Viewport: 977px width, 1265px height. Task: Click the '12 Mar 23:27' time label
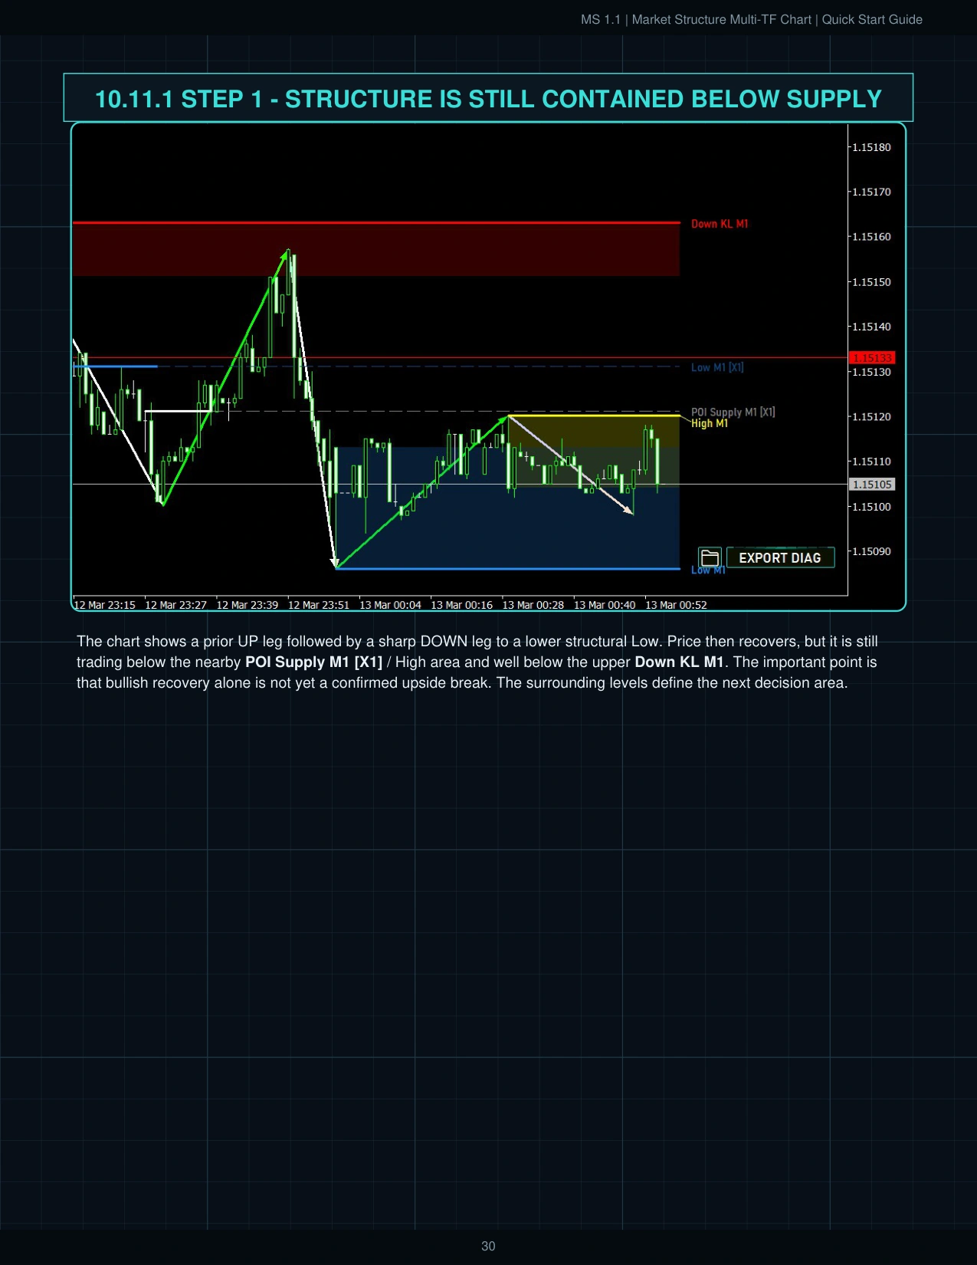click(x=175, y=605)
